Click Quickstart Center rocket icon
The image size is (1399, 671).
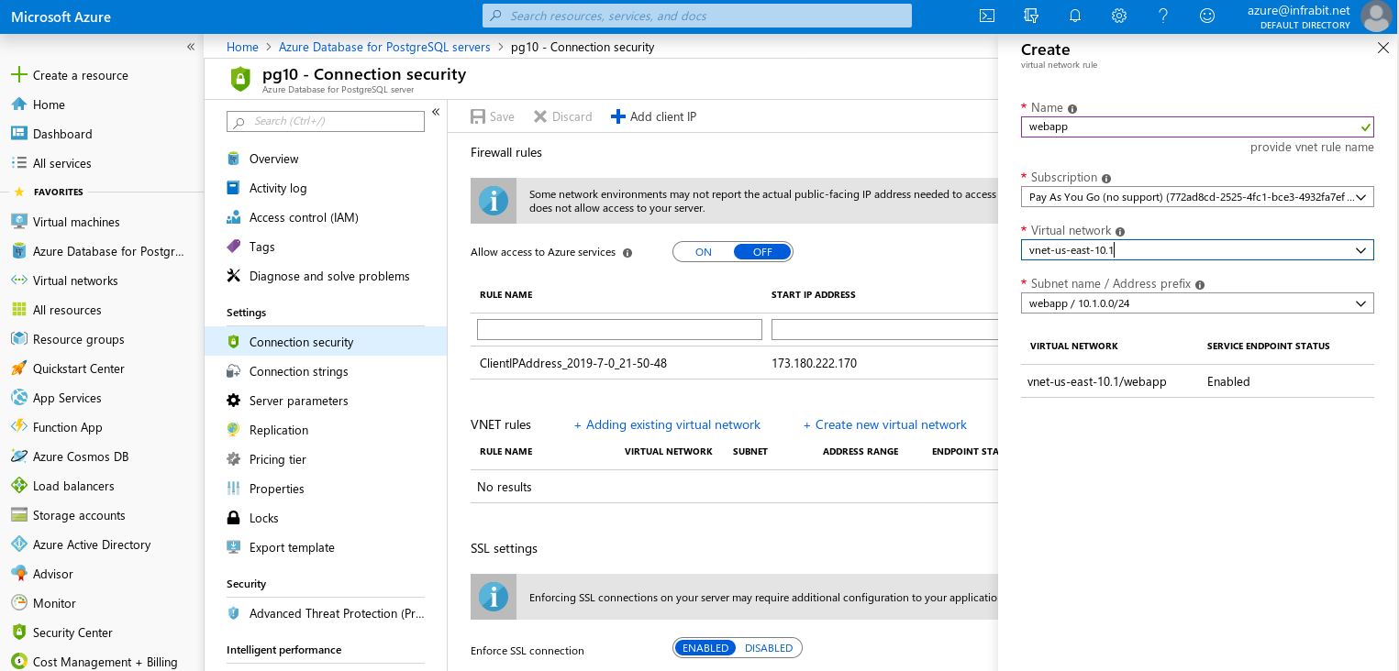(x=18, y=368)
